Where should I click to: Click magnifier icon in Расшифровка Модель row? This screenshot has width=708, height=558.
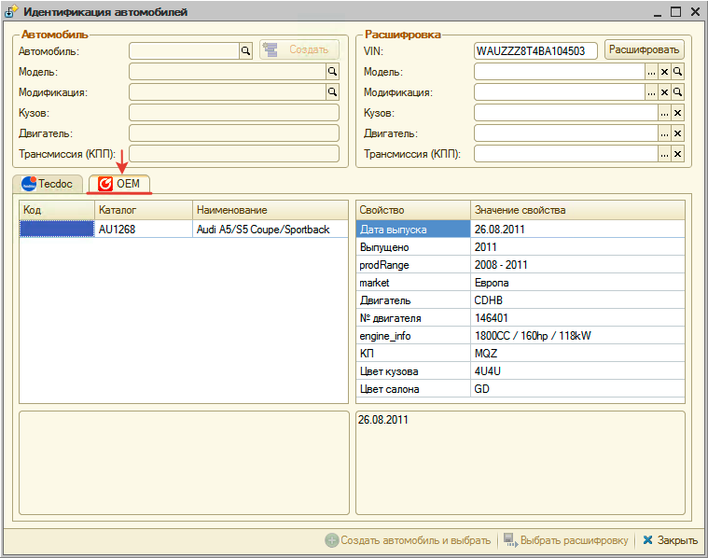point(678,72)
